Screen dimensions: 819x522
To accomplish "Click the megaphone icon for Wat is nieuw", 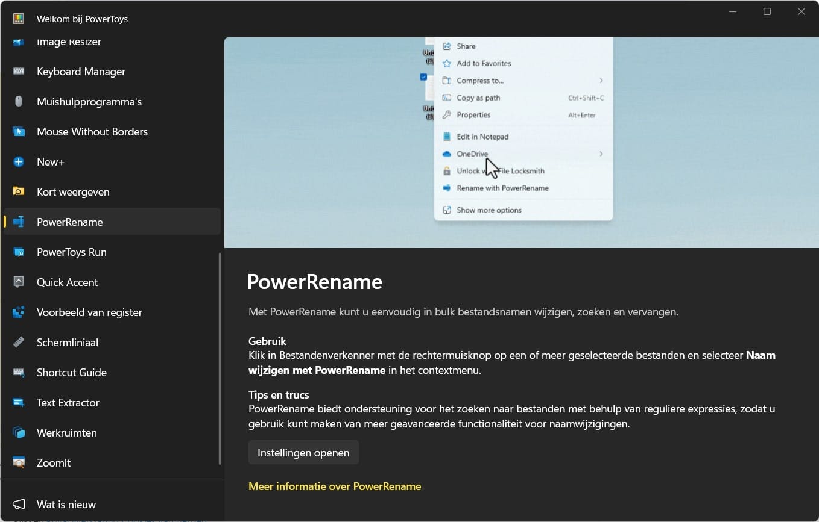I will pos(19,505).
